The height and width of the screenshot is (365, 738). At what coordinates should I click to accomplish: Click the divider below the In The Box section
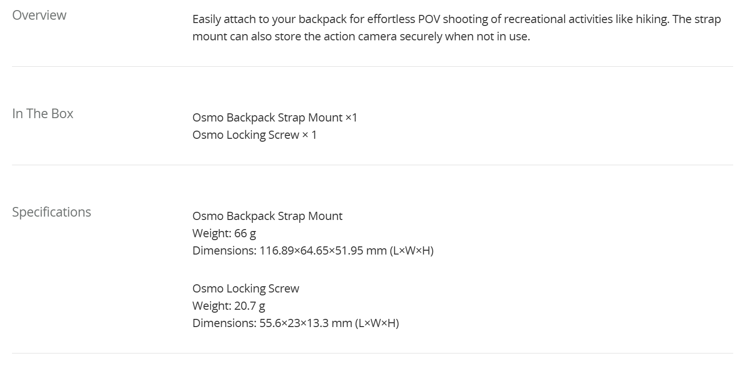pos(373,165)
